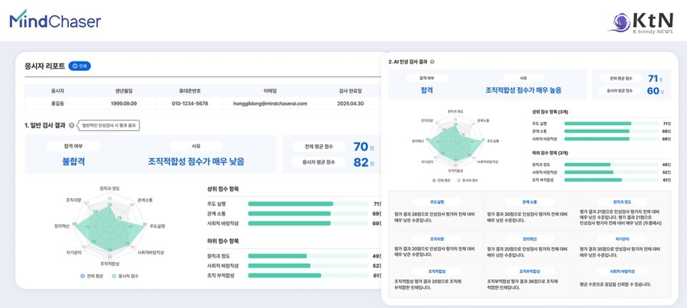Click 주도 실행 progress bar in general result panel
This screenshot has width=687, height=308.
(x=308, y=204)
